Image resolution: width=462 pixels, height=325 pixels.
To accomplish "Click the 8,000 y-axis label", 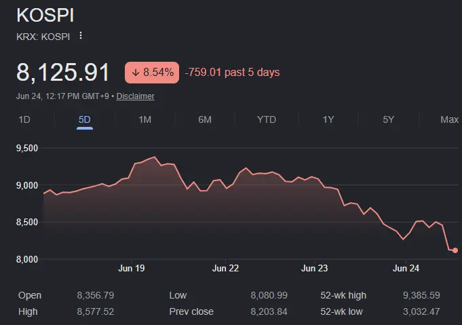I will [27, 259].
